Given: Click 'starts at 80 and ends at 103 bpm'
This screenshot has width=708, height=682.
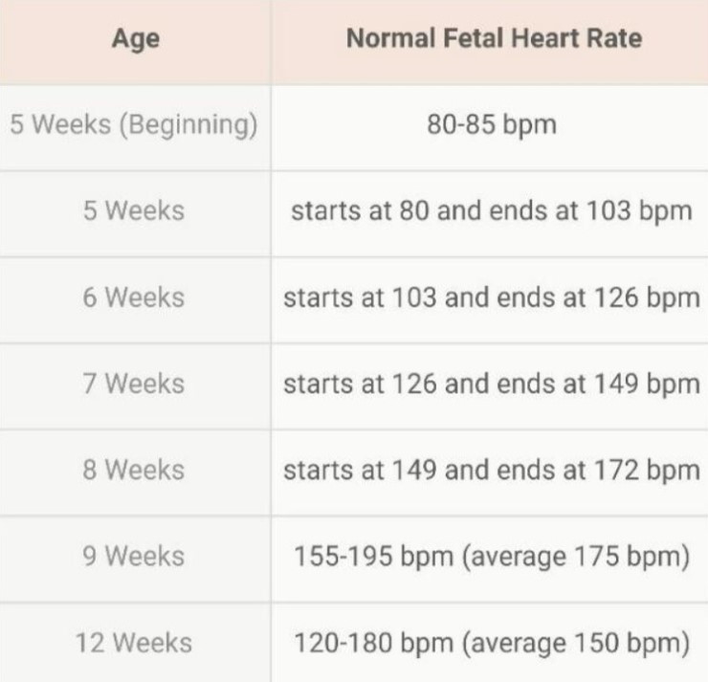Looking at the screenshot, I should [492, 210].
